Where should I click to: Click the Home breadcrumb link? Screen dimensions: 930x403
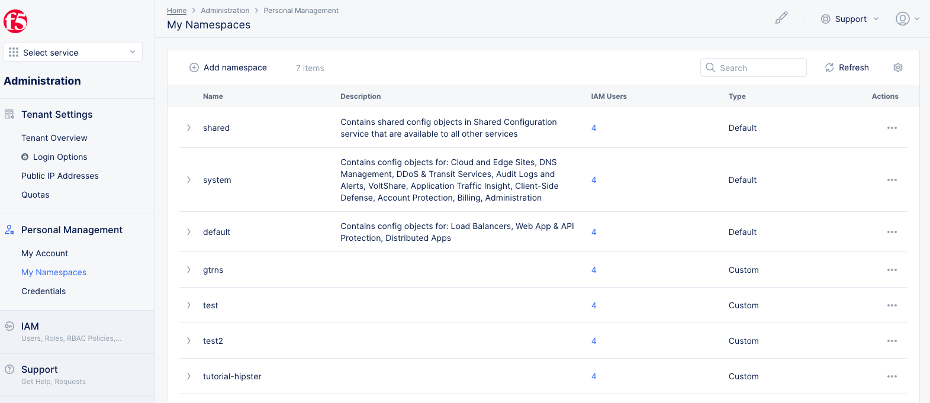point(176,11)
